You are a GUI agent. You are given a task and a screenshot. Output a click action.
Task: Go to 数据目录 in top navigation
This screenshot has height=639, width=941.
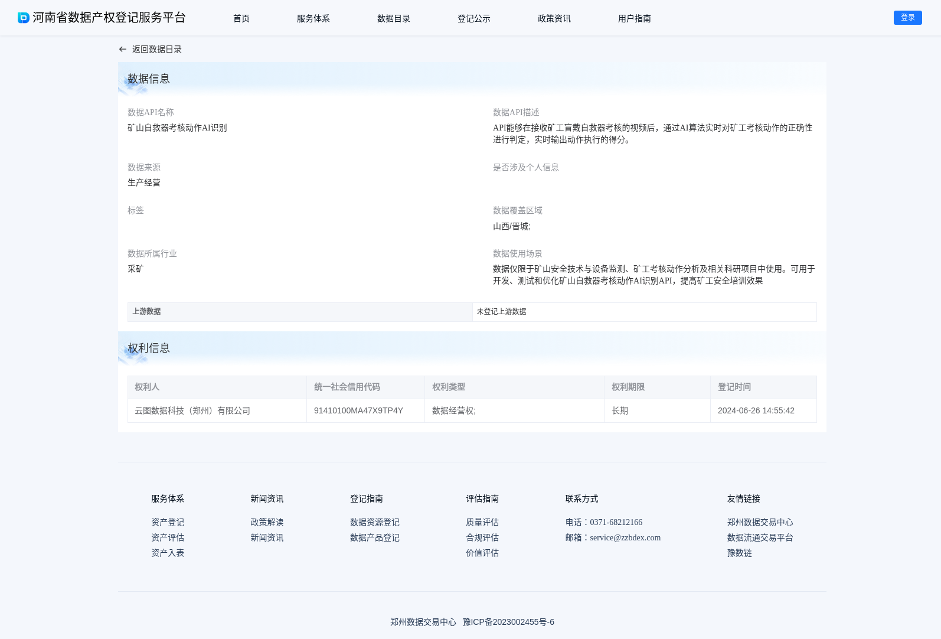[394, 18]
